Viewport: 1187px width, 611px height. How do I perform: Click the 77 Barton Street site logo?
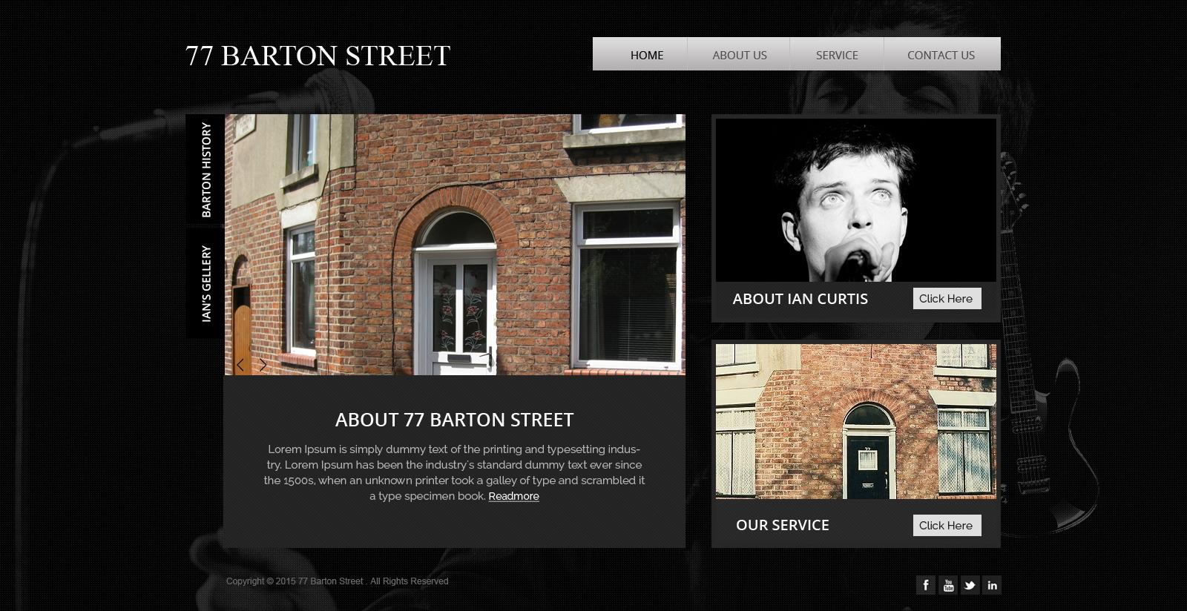[x=318, y=56]
